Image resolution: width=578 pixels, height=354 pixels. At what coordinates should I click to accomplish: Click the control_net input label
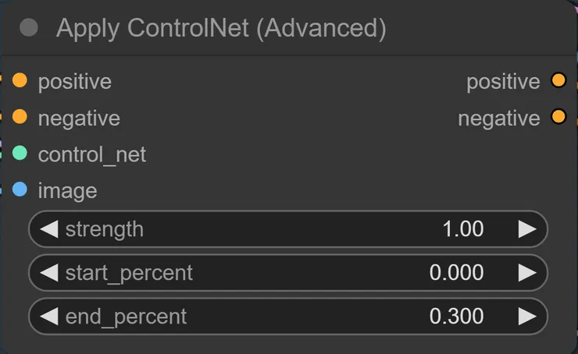[91, 154]
